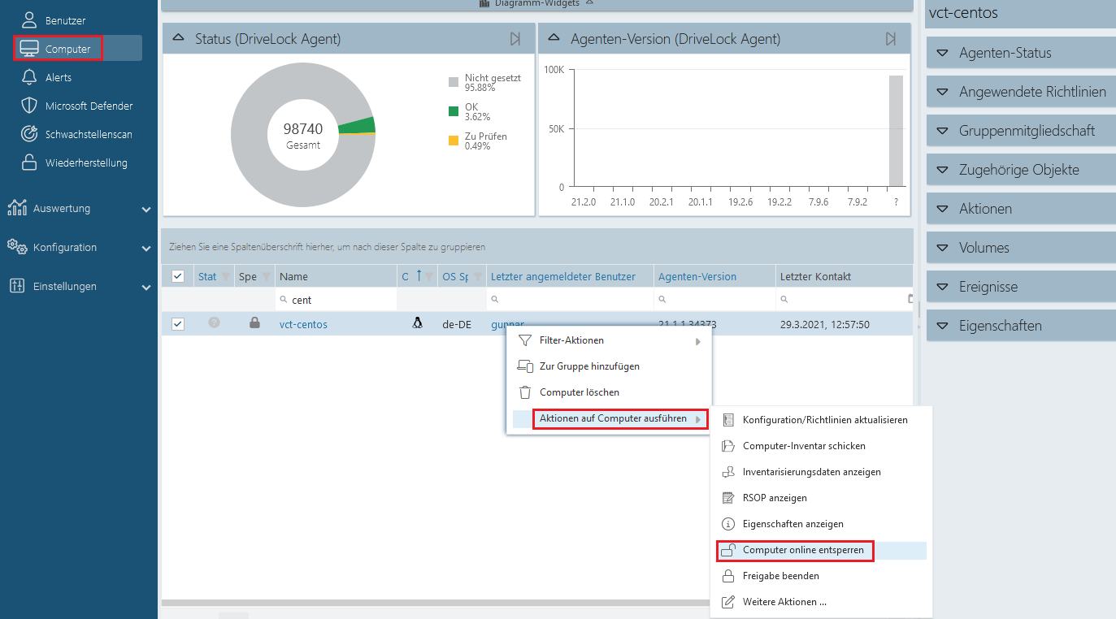1116x619 pixels.
Task: Click the Linux penguin icon in row
Action: [x=418, y=323]
